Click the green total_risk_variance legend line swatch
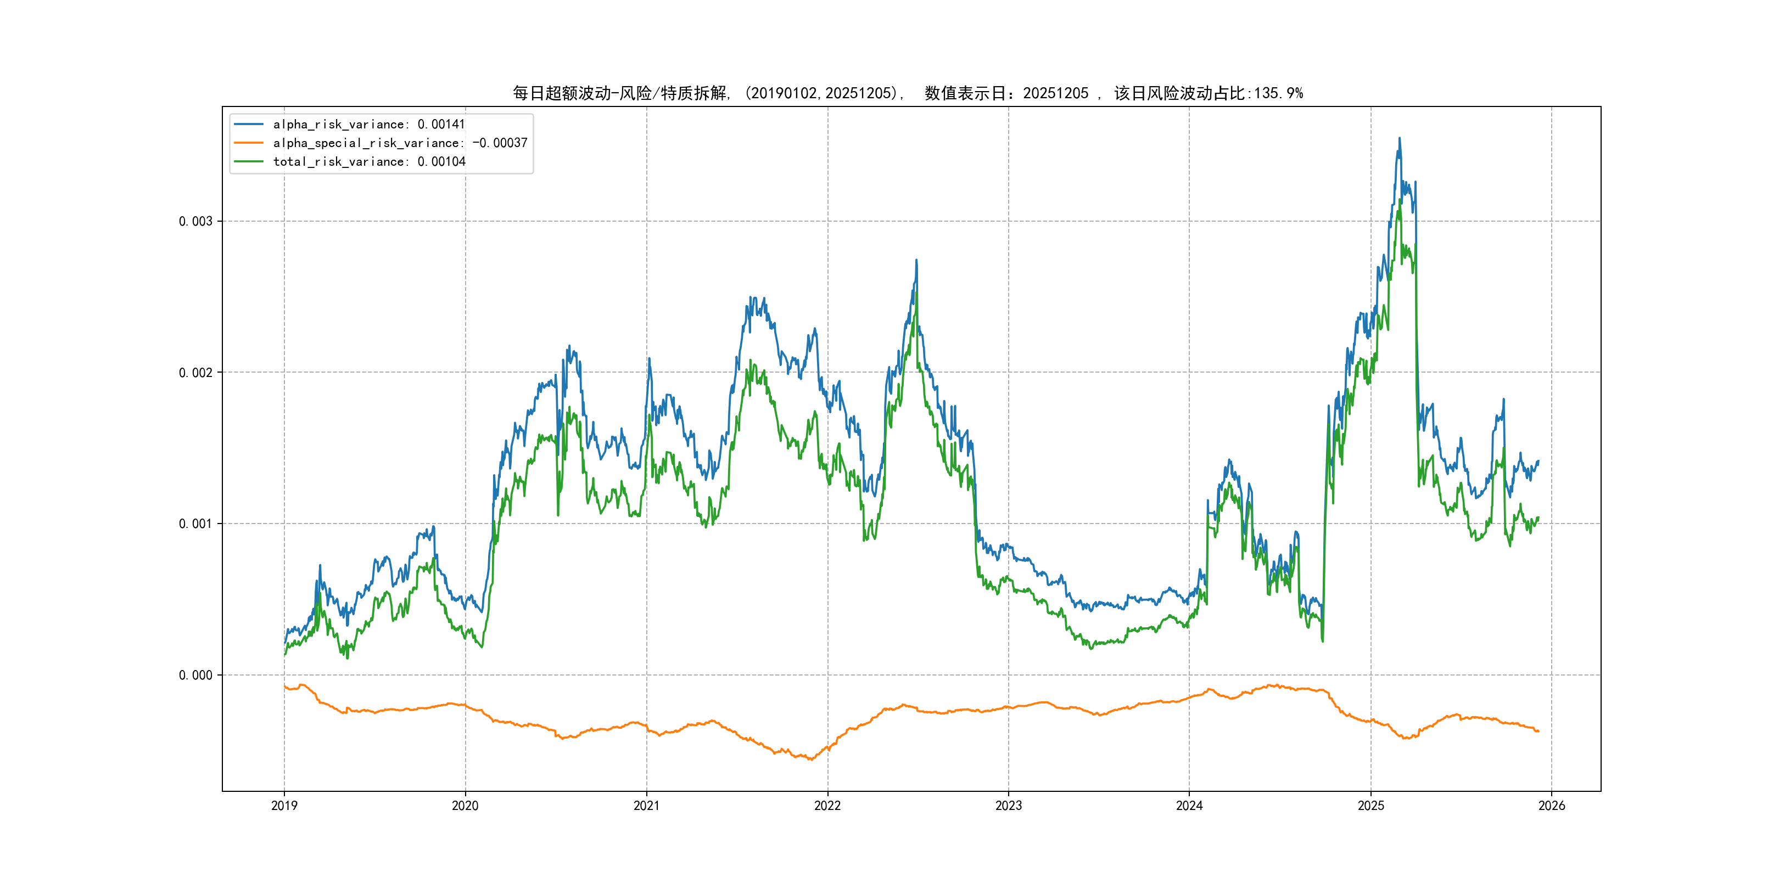 (249, 161)
